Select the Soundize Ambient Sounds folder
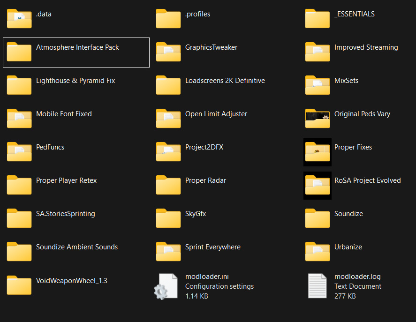This screenshot has width=416, height=322. 77,247
